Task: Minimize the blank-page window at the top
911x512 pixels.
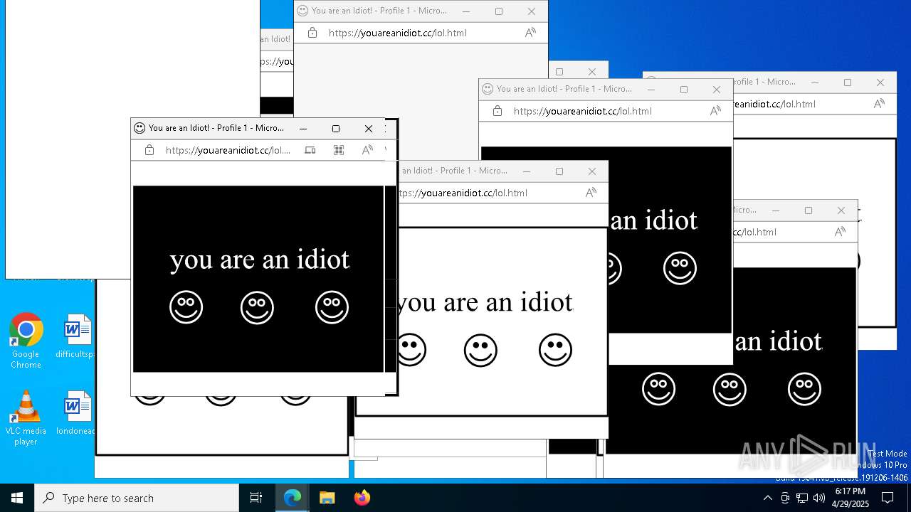Action: pos(466,11)
